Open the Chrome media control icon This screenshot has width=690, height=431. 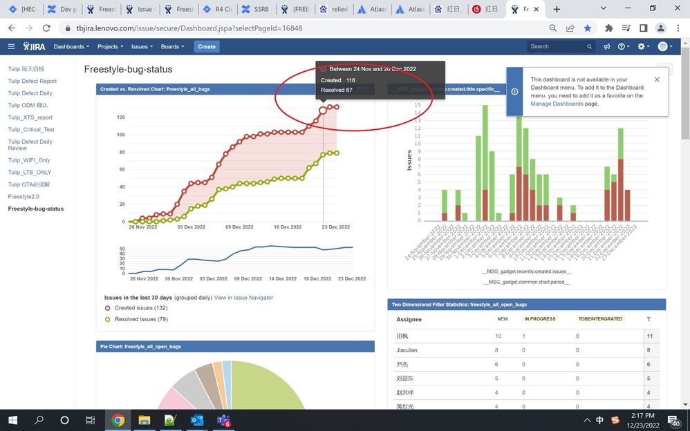pos(626,28)
